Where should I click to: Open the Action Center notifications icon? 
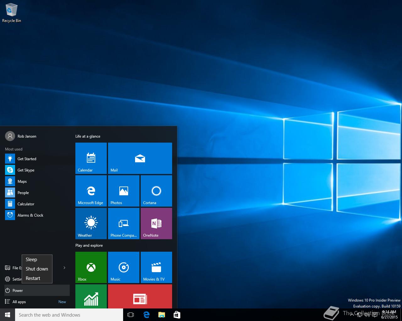[x=375, y=315]
